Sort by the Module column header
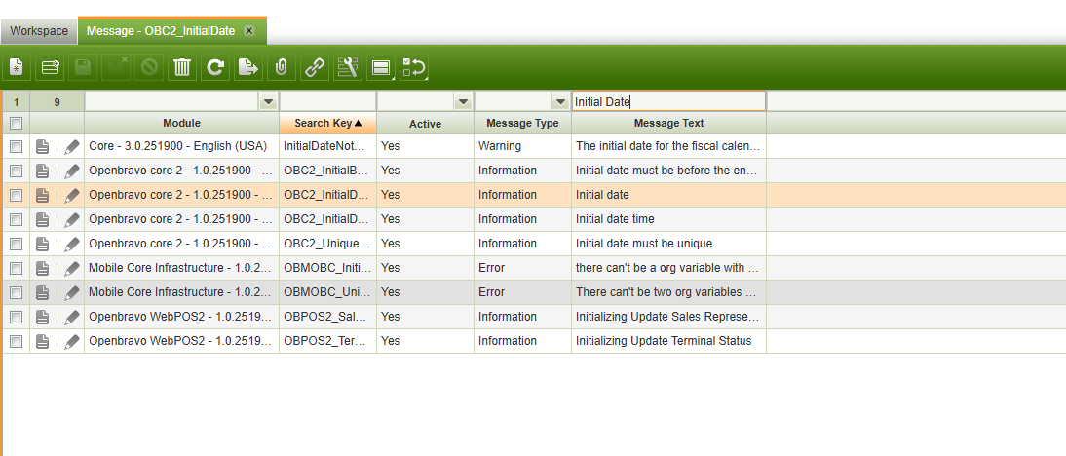1066x456 pixels. click(x=181, y=123)
